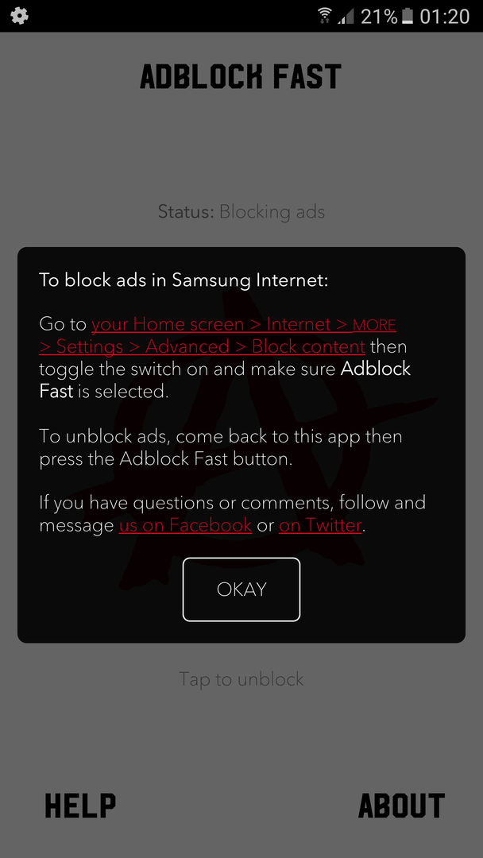This screenshot has width=483, height=858.
Task: Tap the 'Status: Blocking ads' label
Action: point(241,211)
